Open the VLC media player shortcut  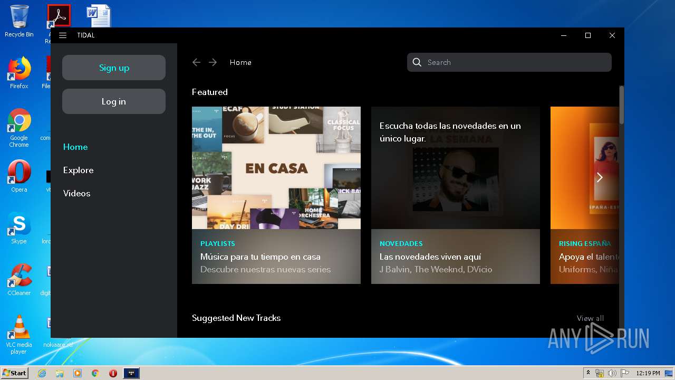19,335
